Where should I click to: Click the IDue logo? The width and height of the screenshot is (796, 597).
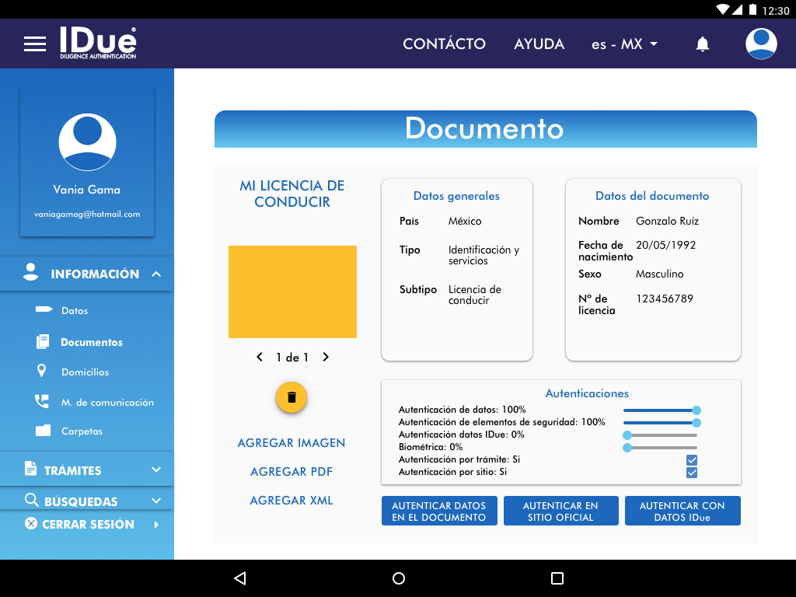98,44
